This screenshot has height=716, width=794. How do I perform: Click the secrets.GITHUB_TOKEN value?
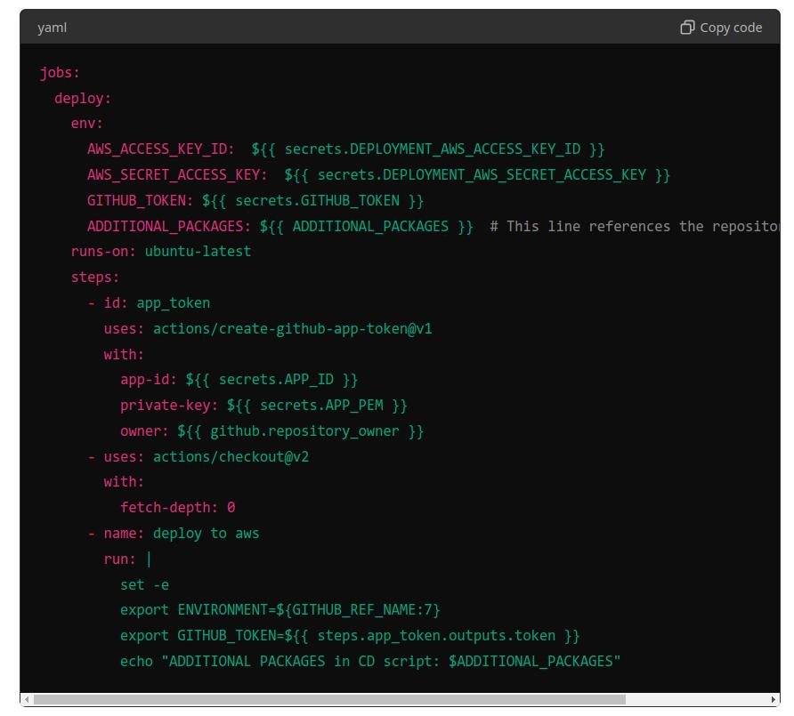[317, 201]
